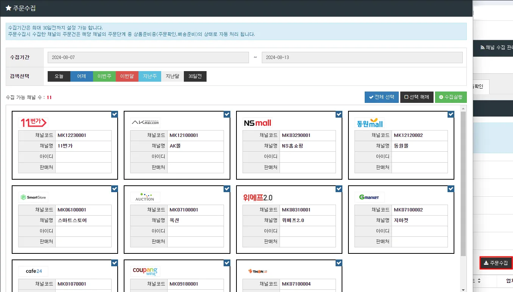Click channel code MK01070001
This screenshot has height=292, width=513.
[x=72, y=284]
